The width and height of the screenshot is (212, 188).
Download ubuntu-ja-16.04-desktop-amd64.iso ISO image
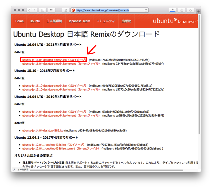click(x=54, y=60)
